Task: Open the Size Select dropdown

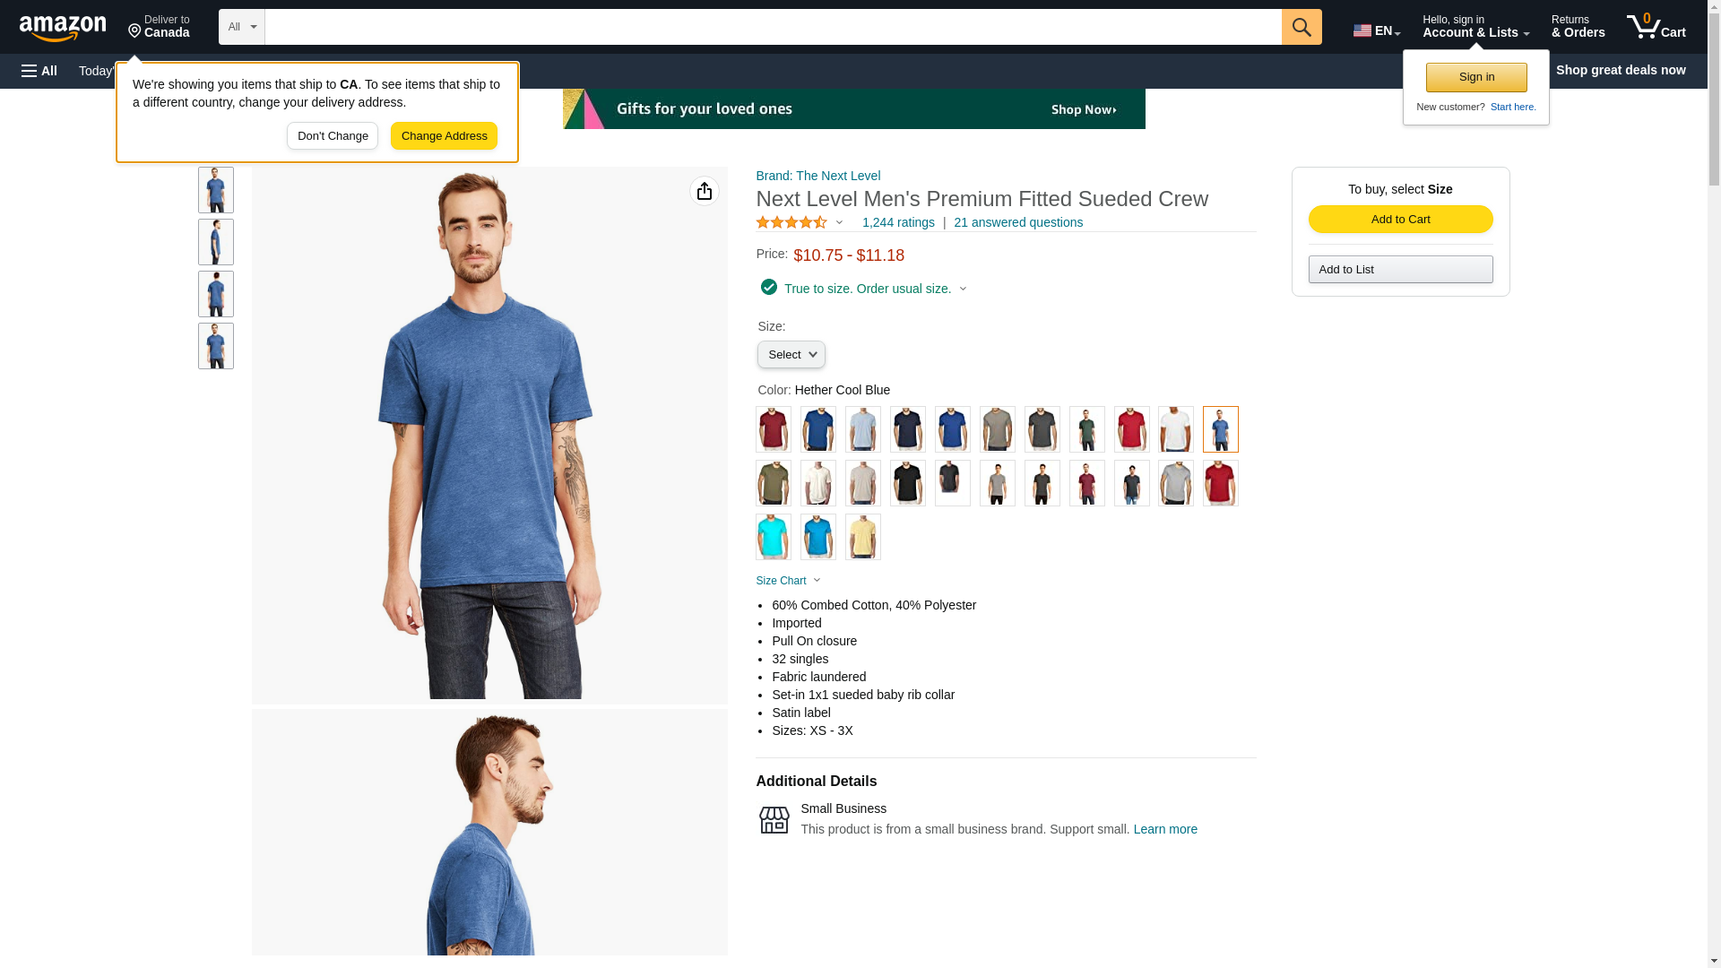Action: (791, 355)
